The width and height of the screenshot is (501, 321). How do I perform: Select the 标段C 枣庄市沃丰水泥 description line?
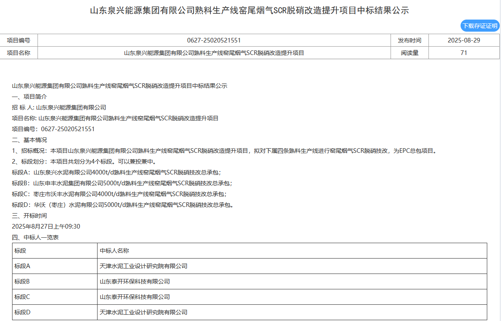coord(120,194)
